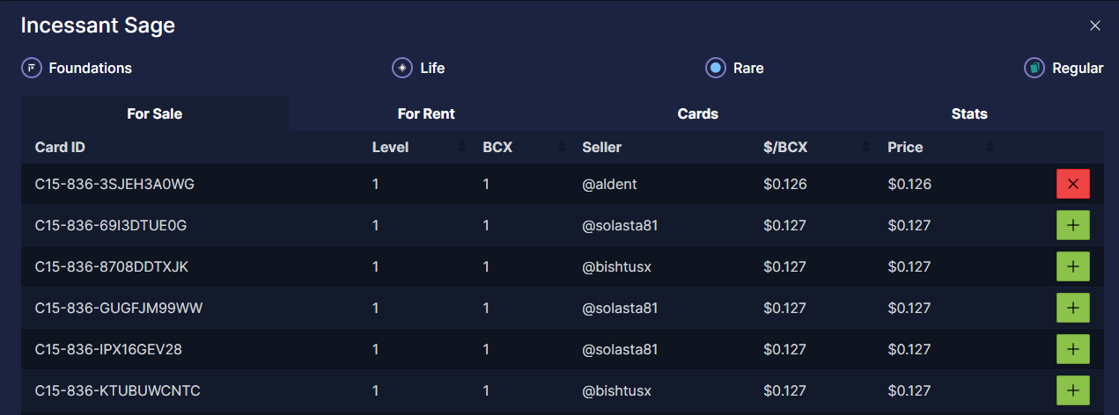Screen dimensions: 1119x415
Task: Add card C15-836-GUGFJM99WW with green plus
Action: (x=1073, y=308)
